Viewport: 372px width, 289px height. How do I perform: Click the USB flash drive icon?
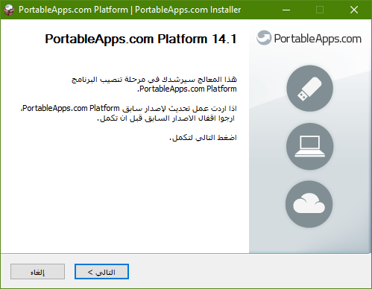(309, 89)
